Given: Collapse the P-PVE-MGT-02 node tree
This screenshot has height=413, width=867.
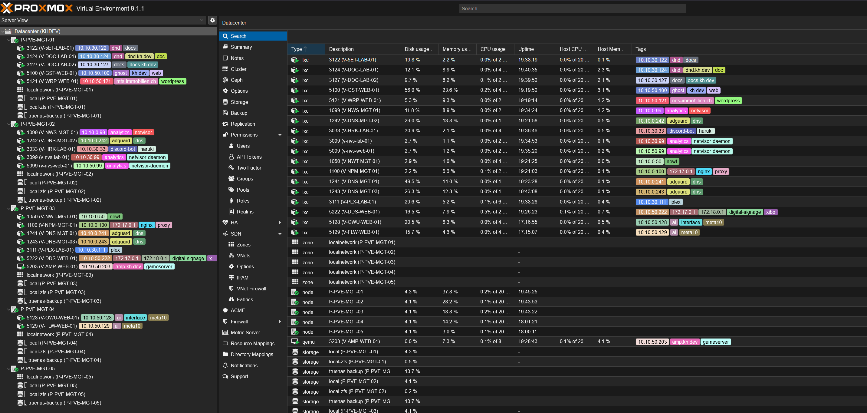Looking at the screenshot, I should [x=9, y=124].
